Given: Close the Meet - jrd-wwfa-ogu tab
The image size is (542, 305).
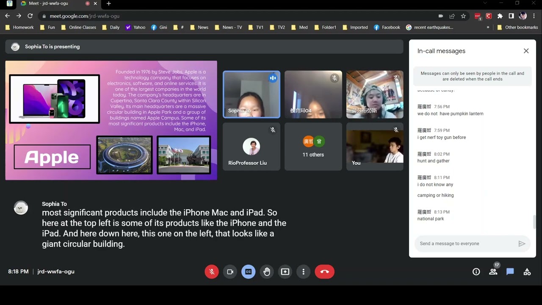Looking at the screenshot, I should 95,3.
